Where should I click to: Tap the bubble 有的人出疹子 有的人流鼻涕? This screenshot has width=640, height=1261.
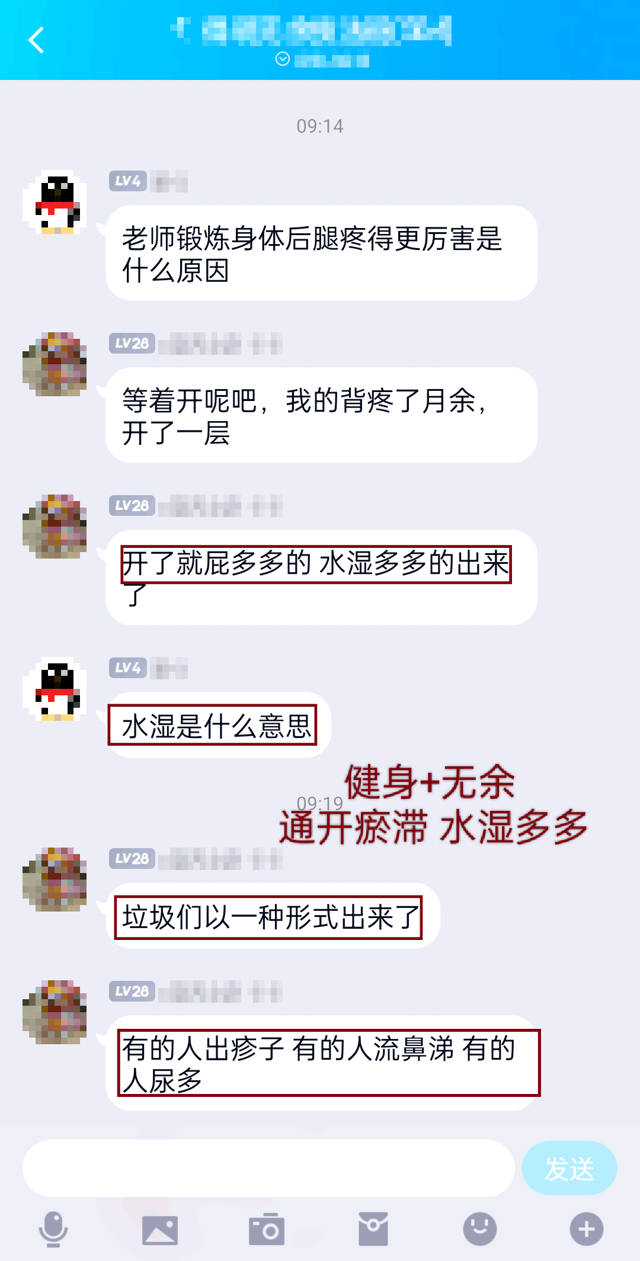pos(321,1063)
